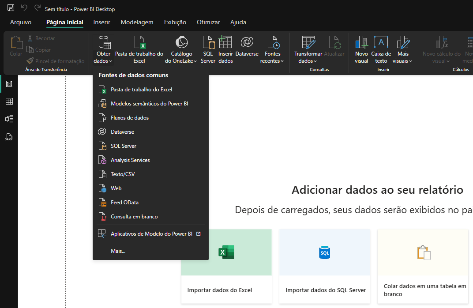This screenshot has width=473, height=308.
Task: Open the Arquivo tab
Action: (20, 23)
